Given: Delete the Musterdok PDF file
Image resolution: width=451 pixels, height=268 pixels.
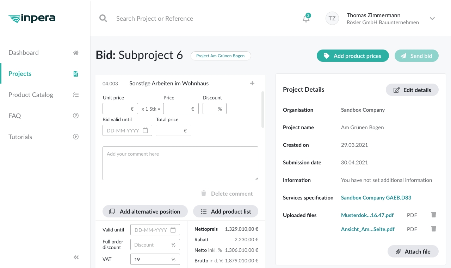Looking at the screenshot, I should pyautogui.click(x=434, y=215).
